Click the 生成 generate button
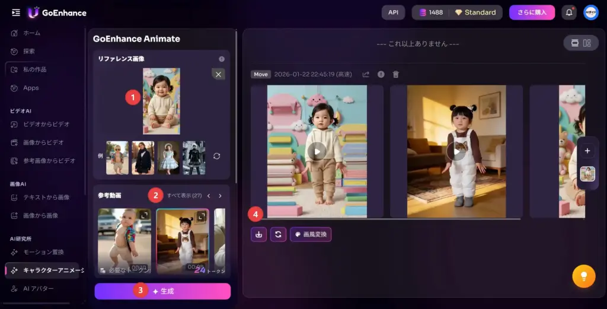607x309 pixels. [162, 291]
